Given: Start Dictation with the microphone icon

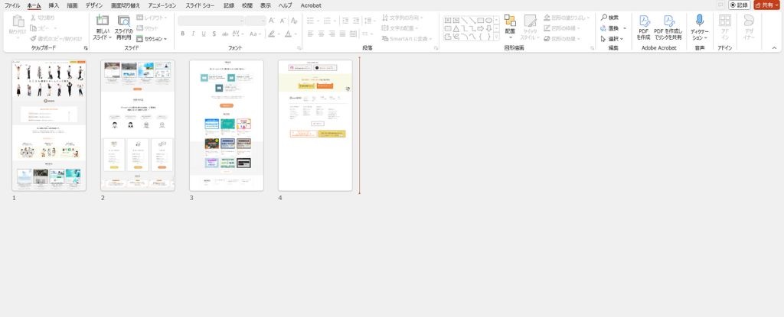Looking at the screenshot, I should (700, 21).
